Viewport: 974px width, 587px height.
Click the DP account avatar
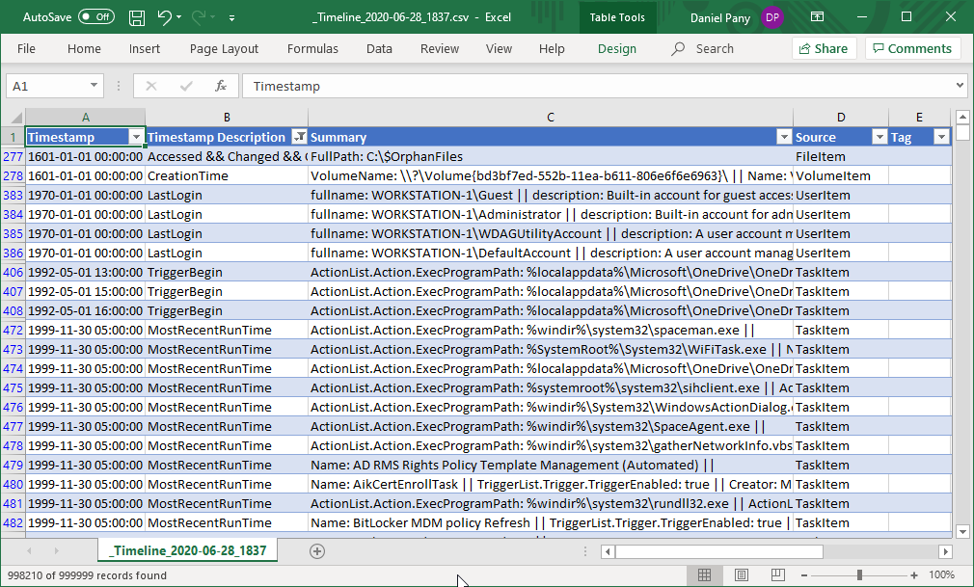(x=772, y=17)
